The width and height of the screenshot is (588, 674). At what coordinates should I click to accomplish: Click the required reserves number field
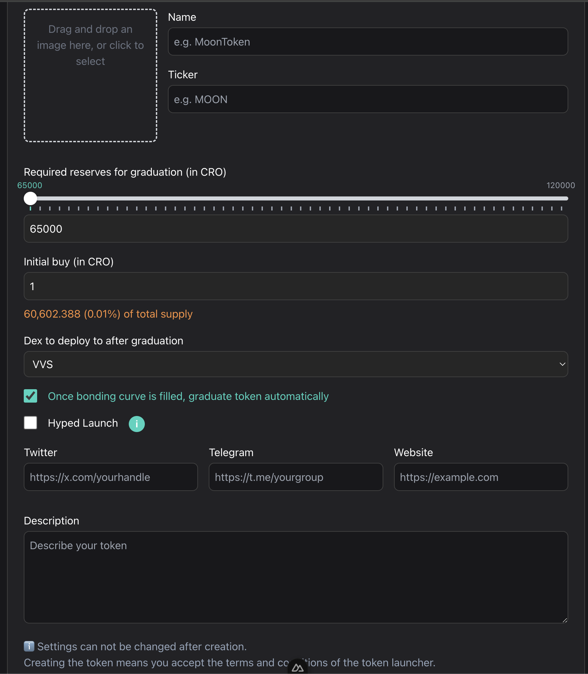coord(295,229)
